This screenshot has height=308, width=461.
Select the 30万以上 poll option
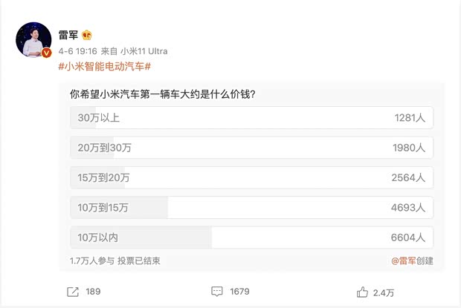[251, 118]
